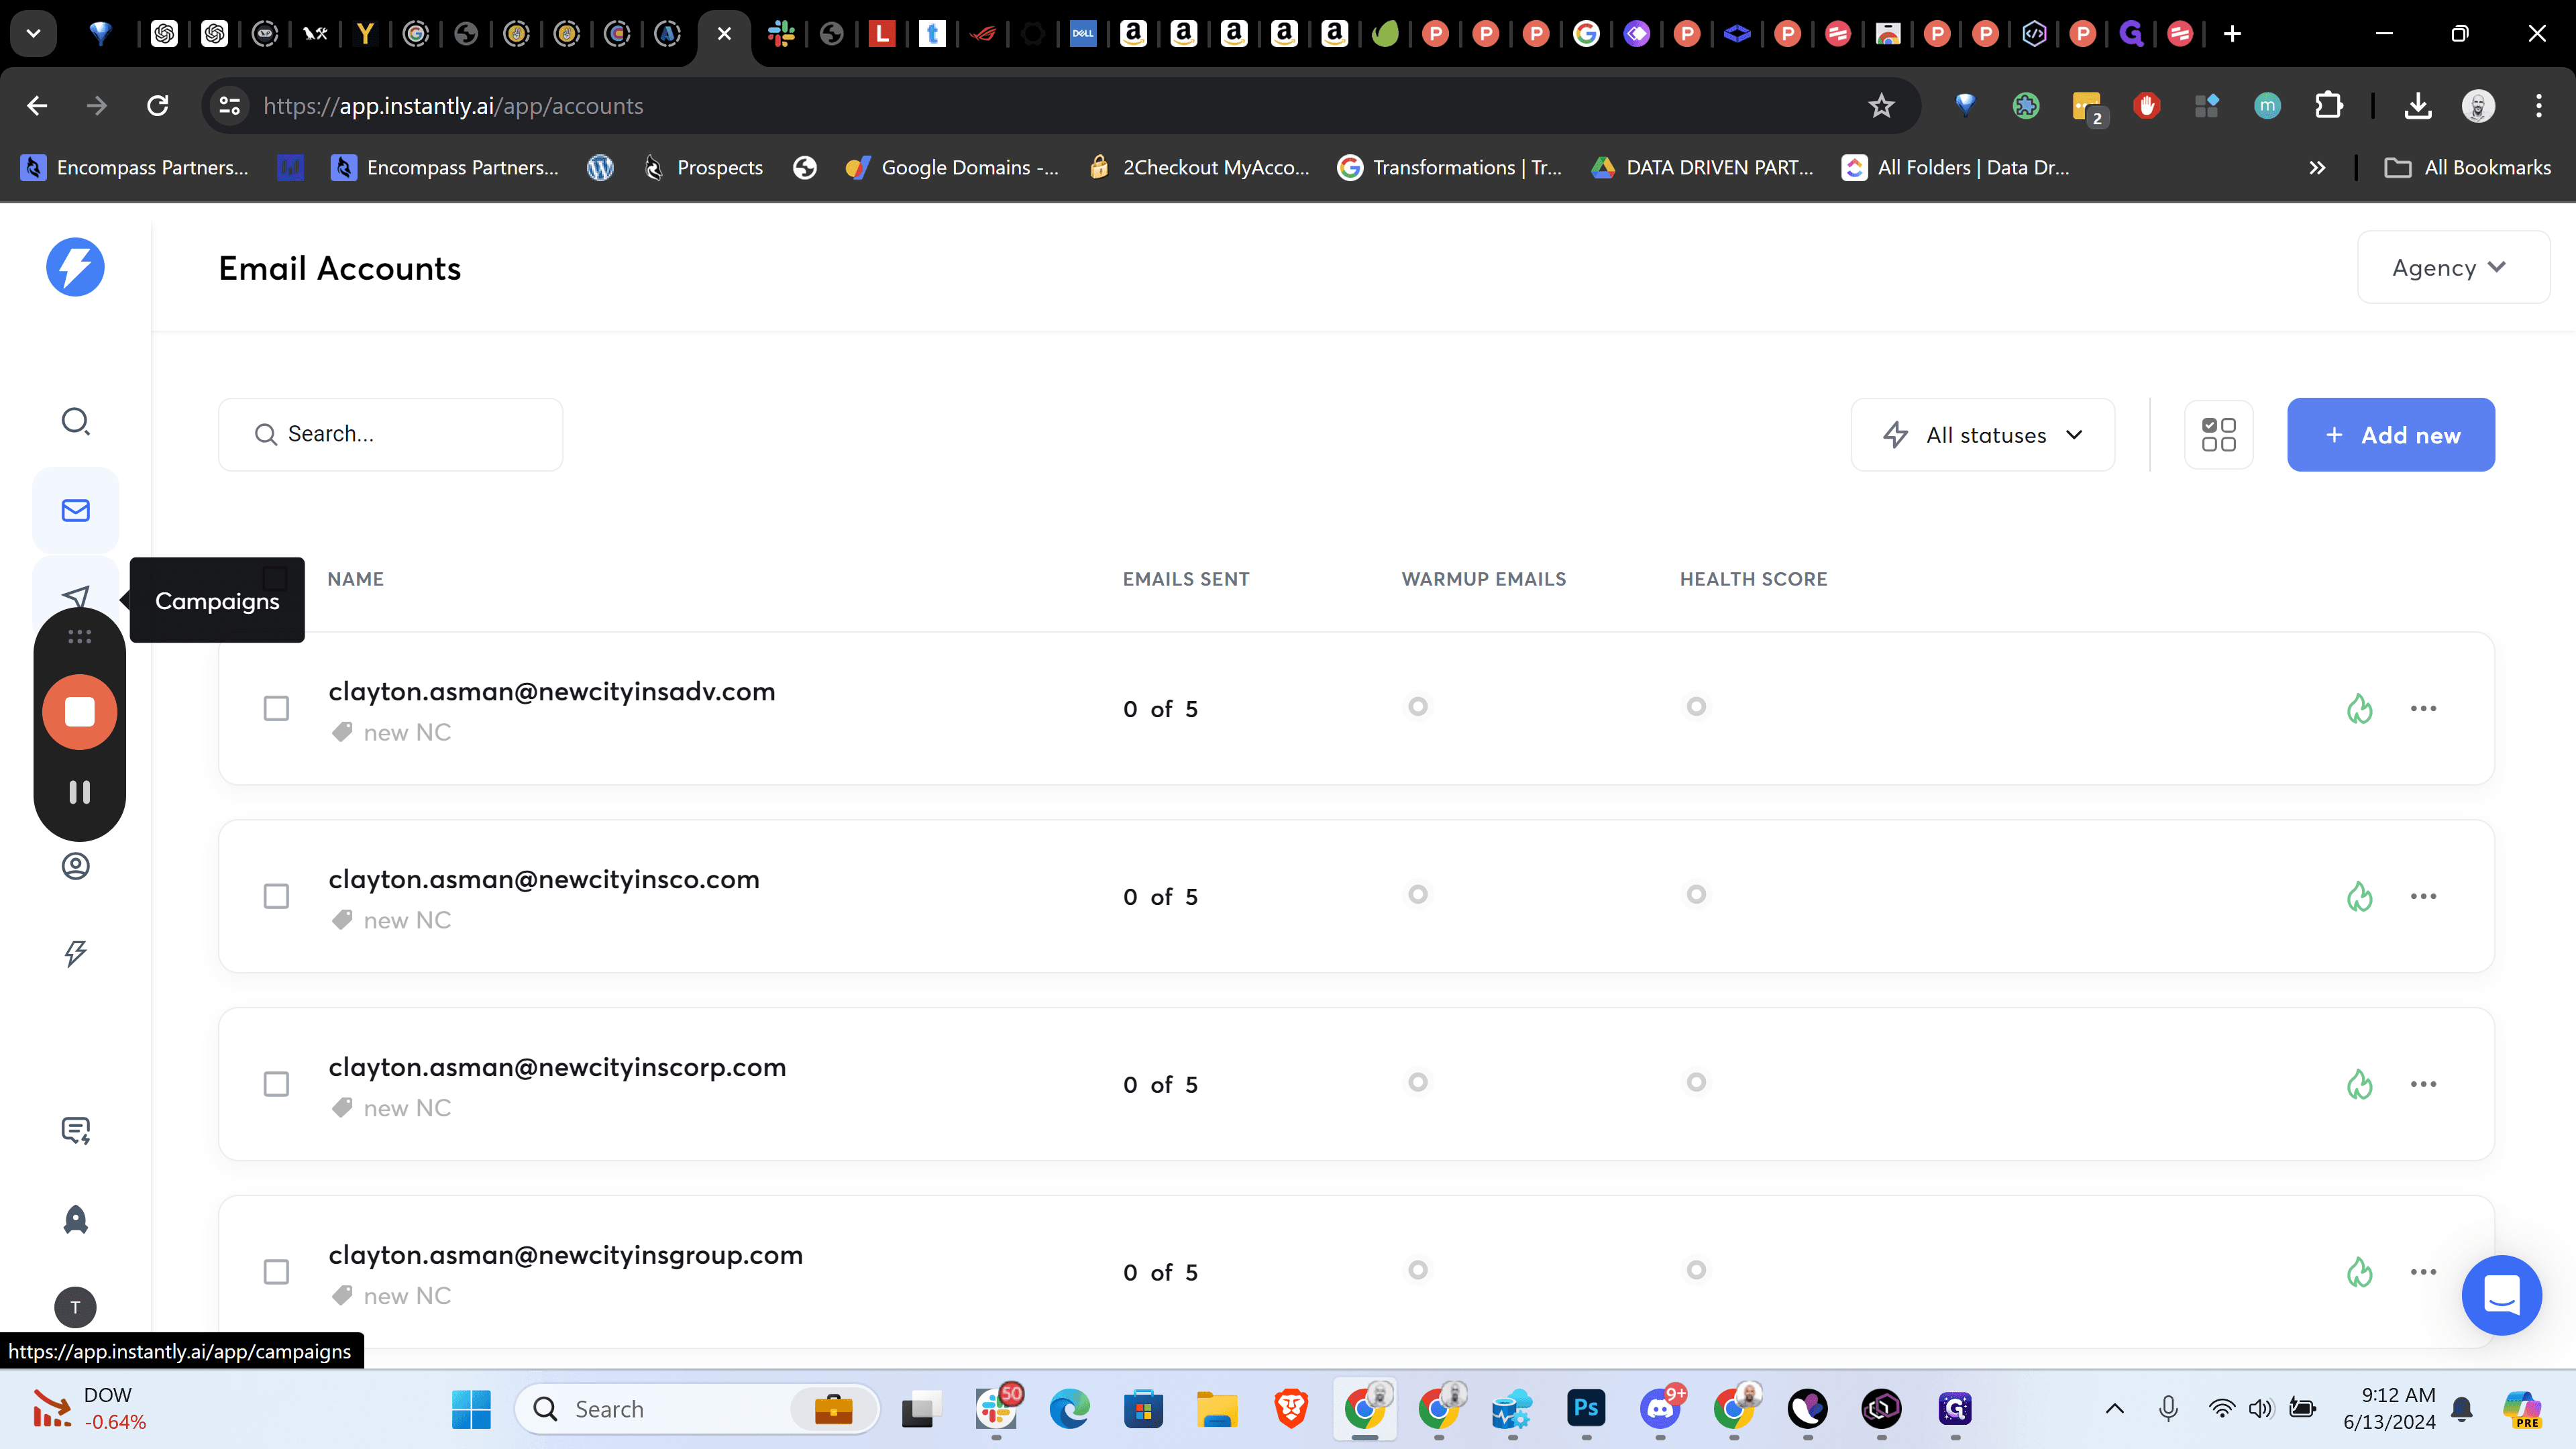Toggle warmup flame for newcityinsadv.com account
Viewport: 2576px width, 1449px height.
[x=2360, y=708]
